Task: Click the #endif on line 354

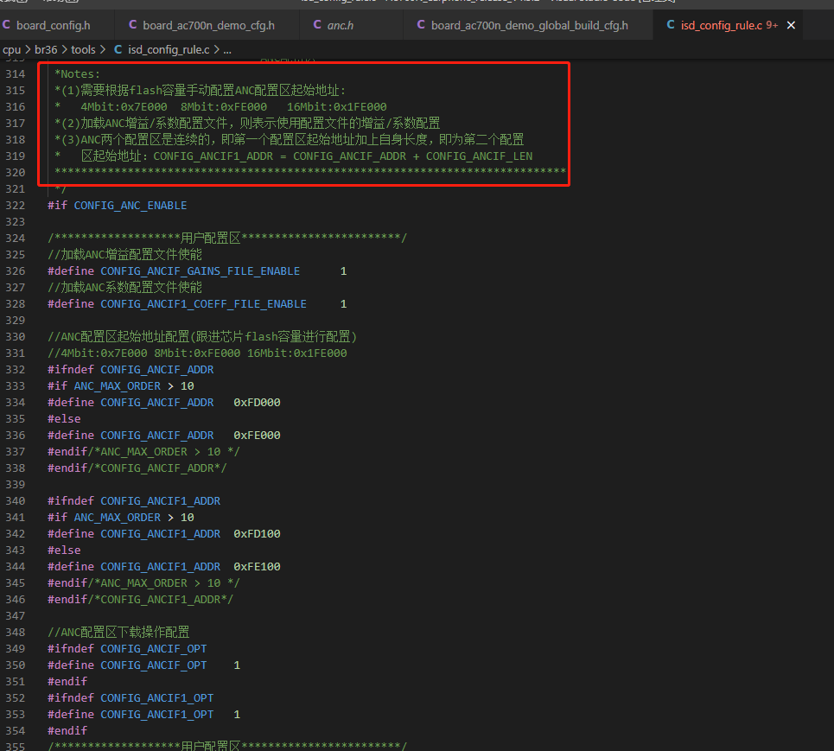Action: click(67, 731)
